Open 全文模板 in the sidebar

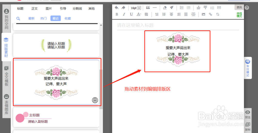click(x=6, y=76)
